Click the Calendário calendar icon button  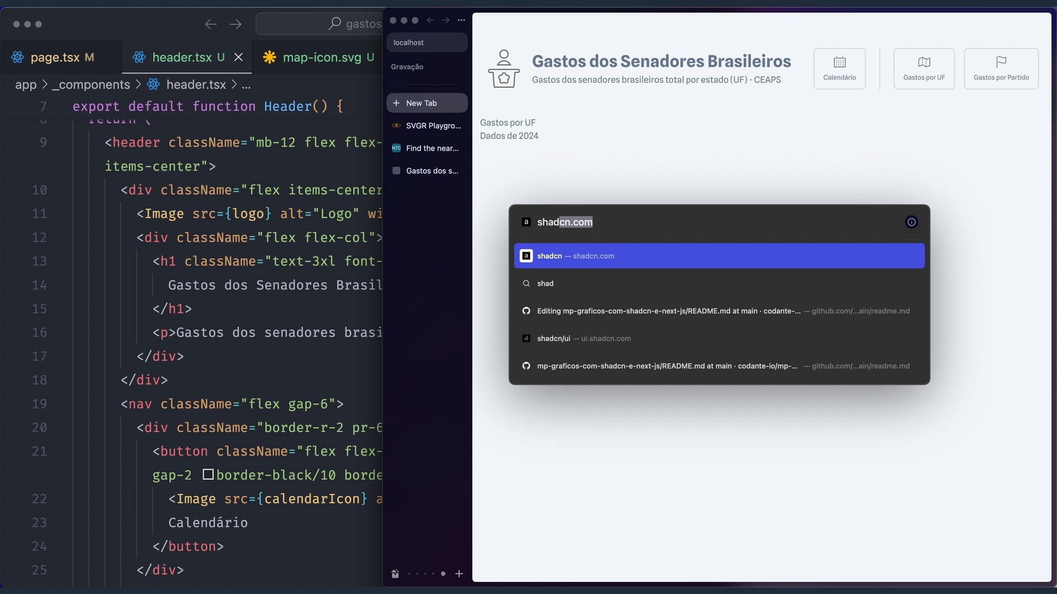[839, 69]
